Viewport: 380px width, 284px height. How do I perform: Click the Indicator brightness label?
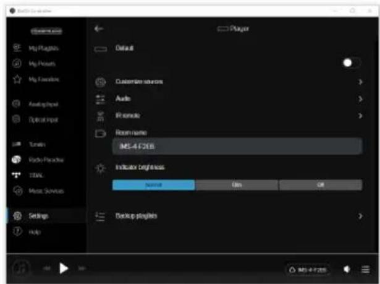point(140,167)
